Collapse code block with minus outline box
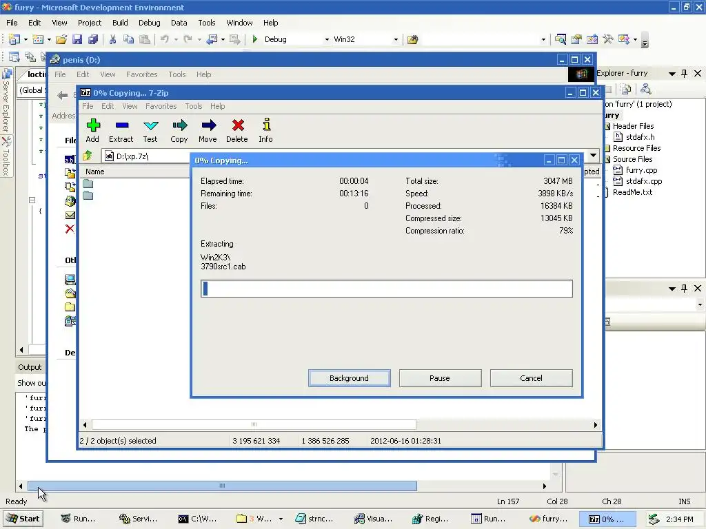The height and width of the screenshot is (529, 706). 32,200
